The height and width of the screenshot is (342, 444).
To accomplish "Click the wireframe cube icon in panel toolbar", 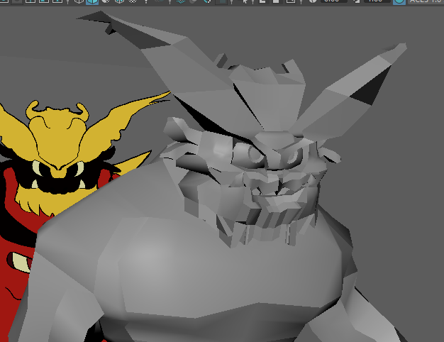I will pos(79,1).
